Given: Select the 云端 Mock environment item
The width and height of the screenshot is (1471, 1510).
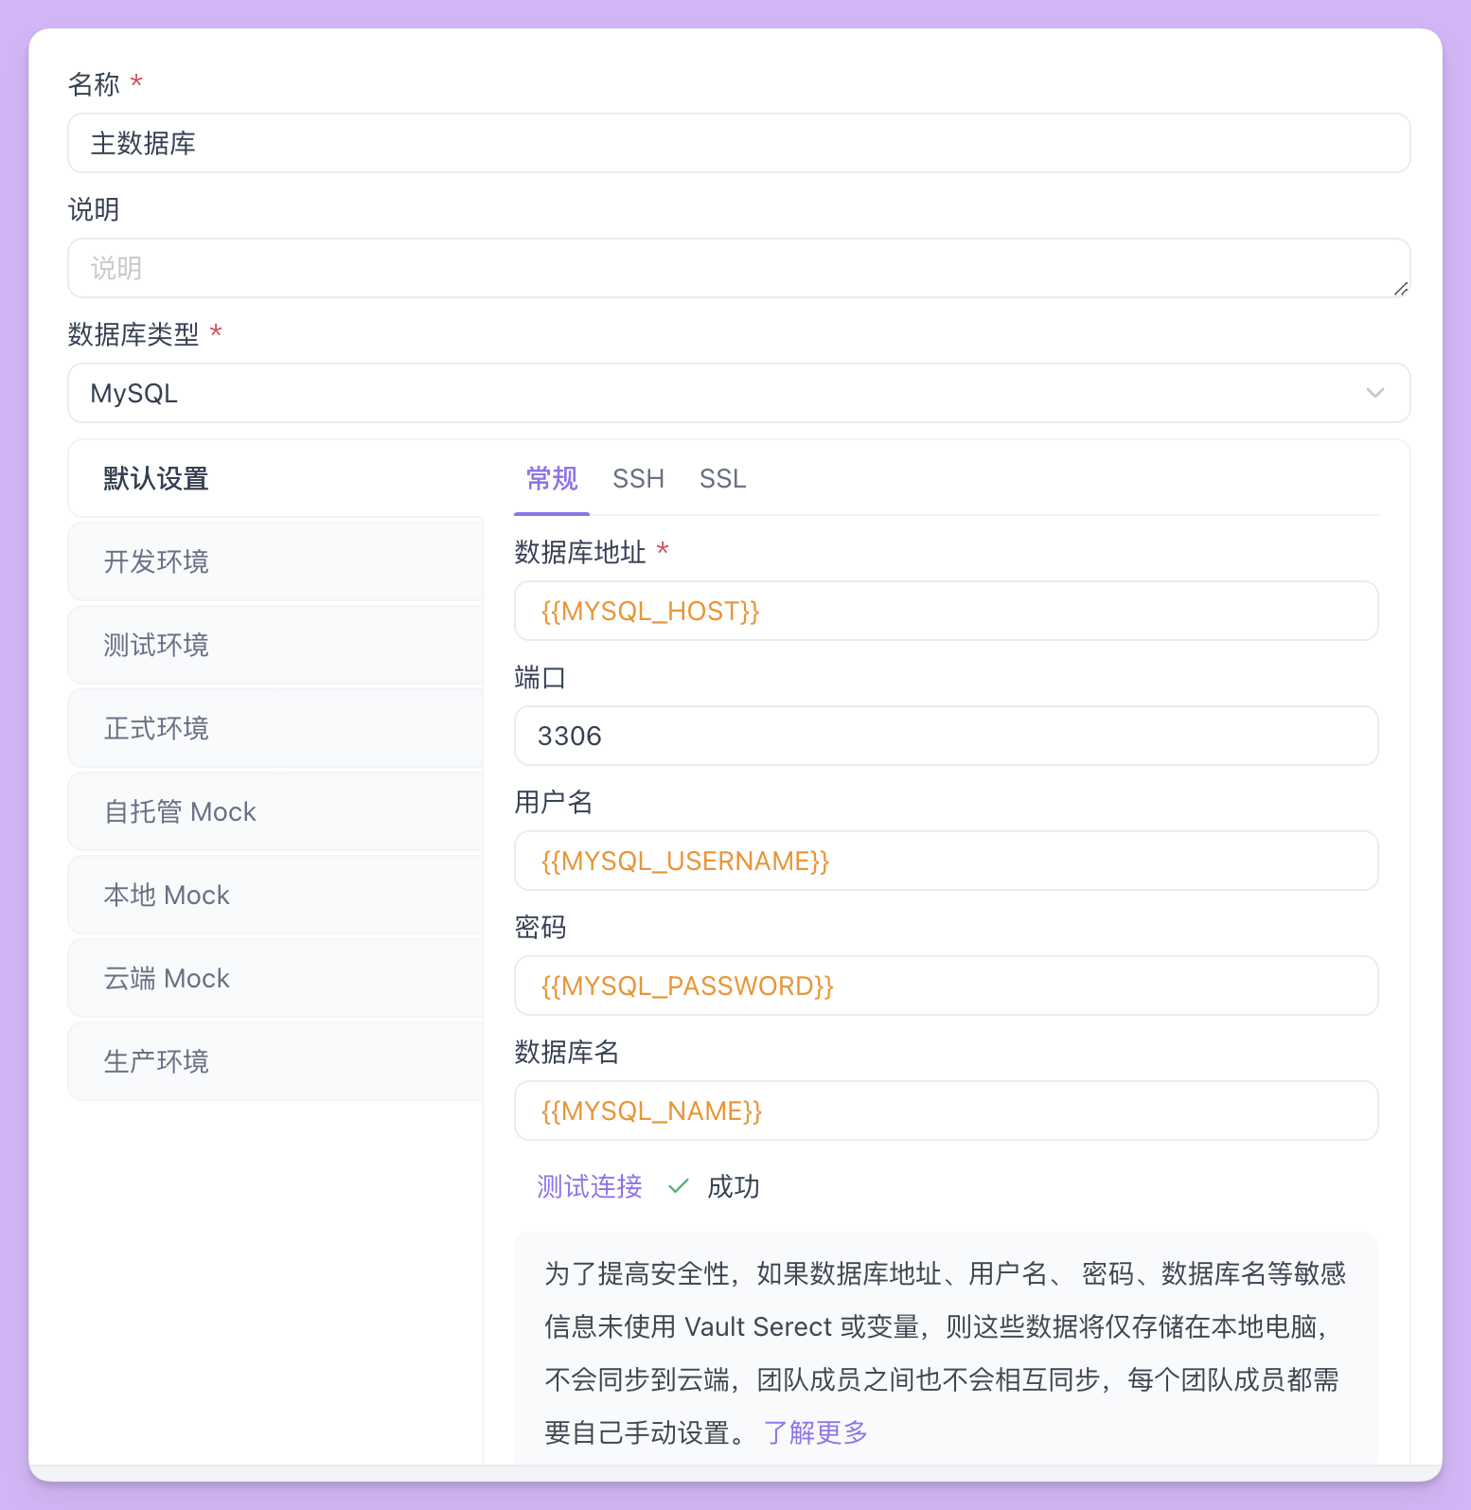Looking at the screenshot, I should point(275,978).
